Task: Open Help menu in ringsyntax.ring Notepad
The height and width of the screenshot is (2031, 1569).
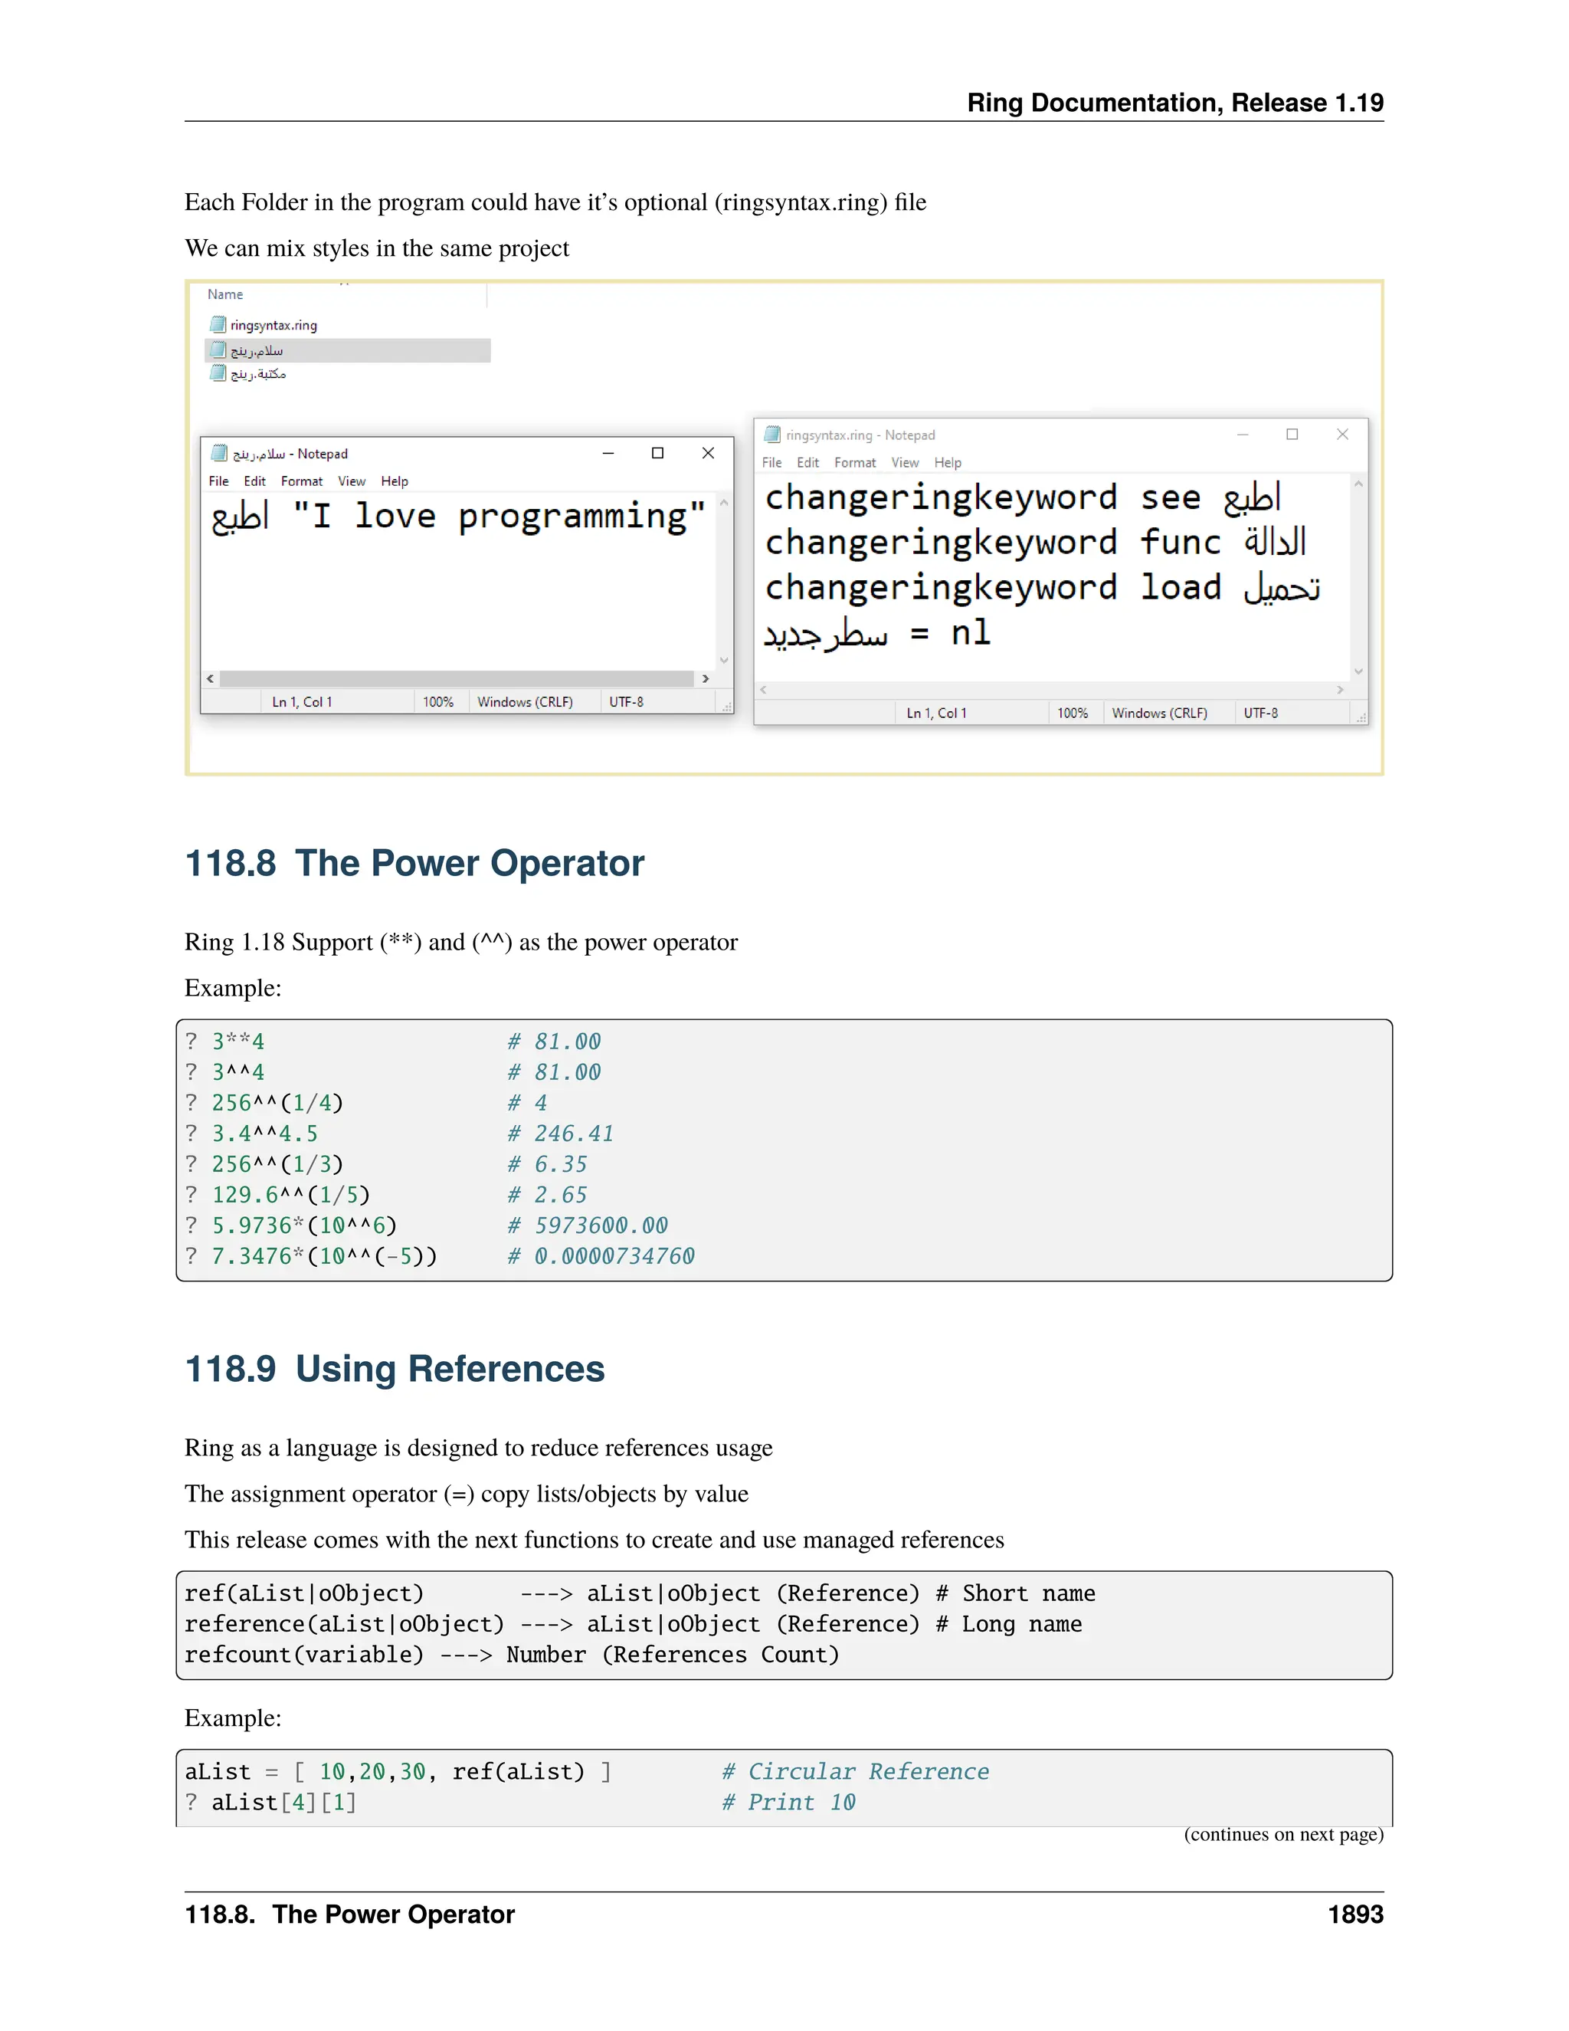Action: point(947,462)
